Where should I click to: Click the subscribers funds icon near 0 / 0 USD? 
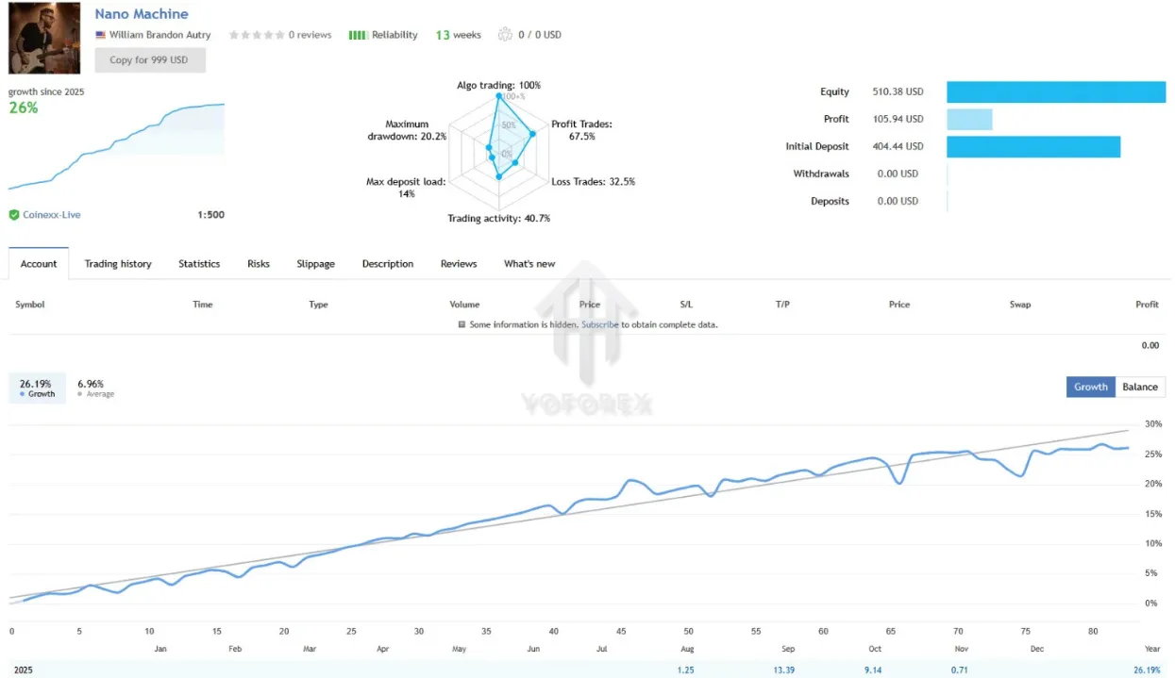pos(505,35)
